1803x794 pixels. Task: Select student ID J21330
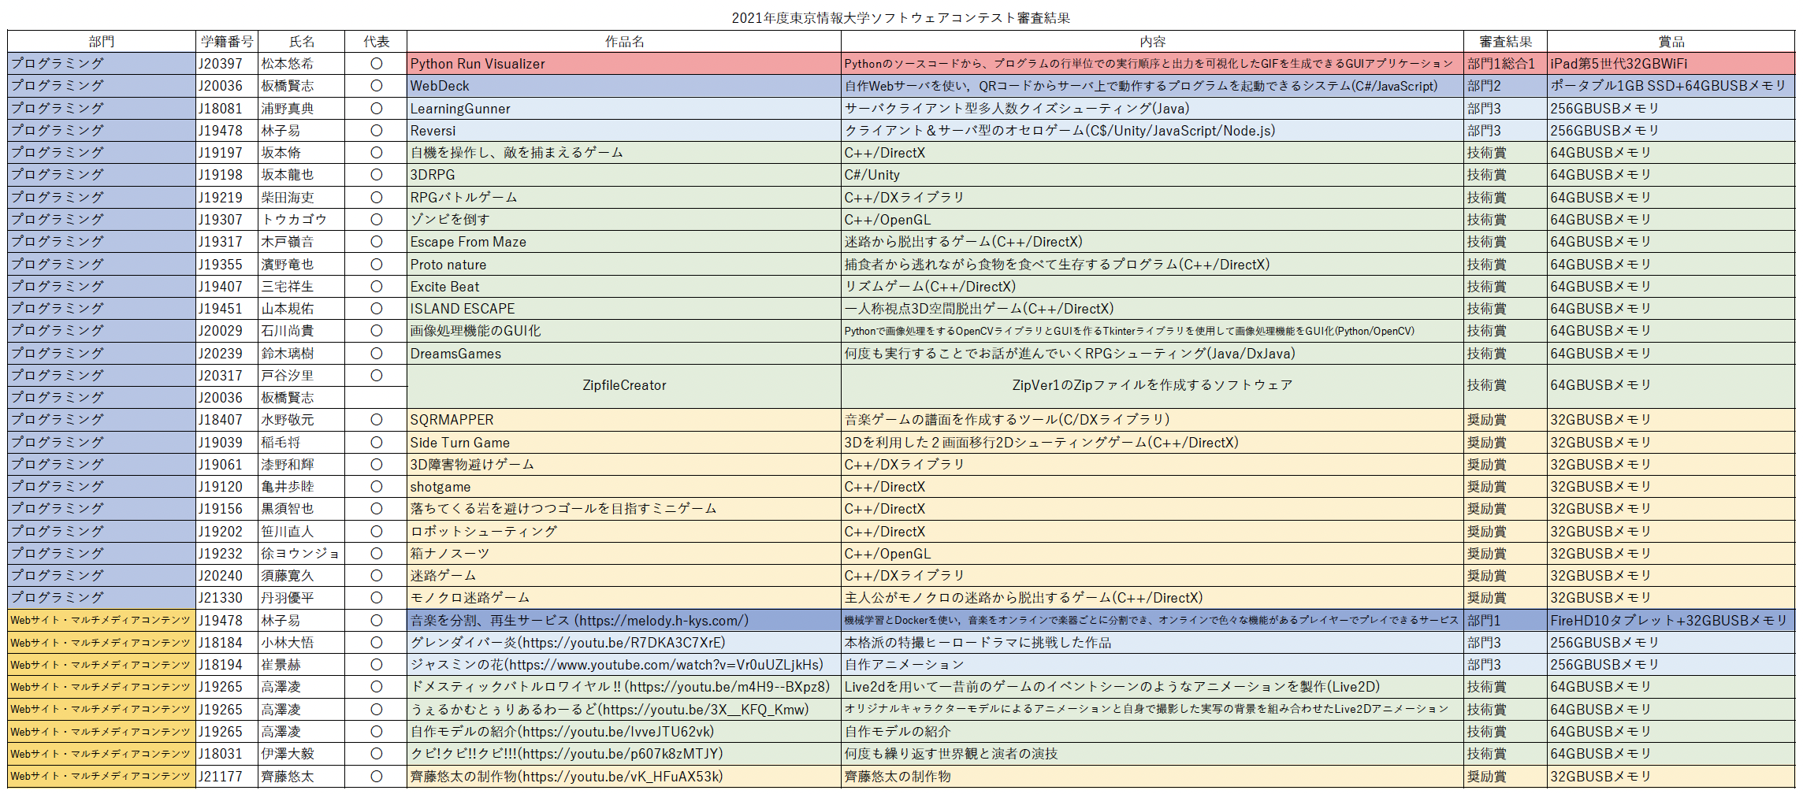pyautogui.click(x=227, y=598)
